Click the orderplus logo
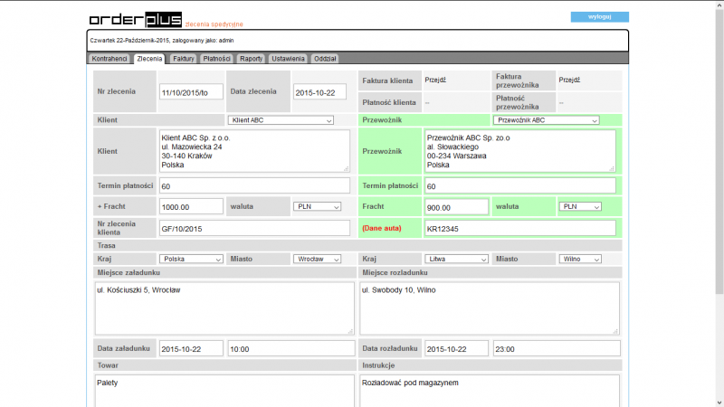Image resolution: width=724 pixels, height=407 pixels. pos(135,20)
